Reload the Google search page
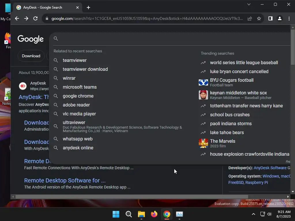Viewport: 295px width, 221px height. pos(35,18)
